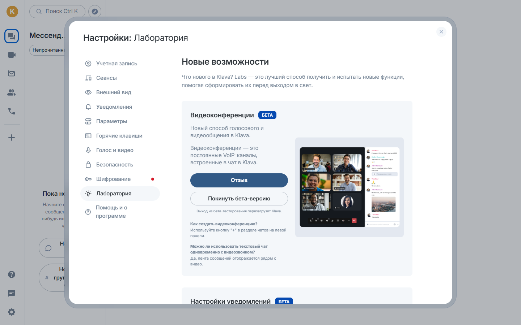This screenshot has height=325, width=521.
Task: Click the video conference preview thumbnail
Action: coord(350,187)
